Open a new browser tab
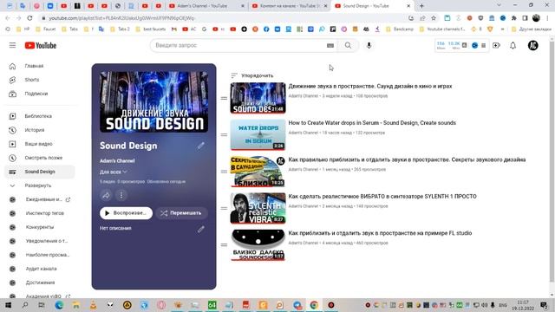Viewport: 555px width, 312px height. point(421,6)
